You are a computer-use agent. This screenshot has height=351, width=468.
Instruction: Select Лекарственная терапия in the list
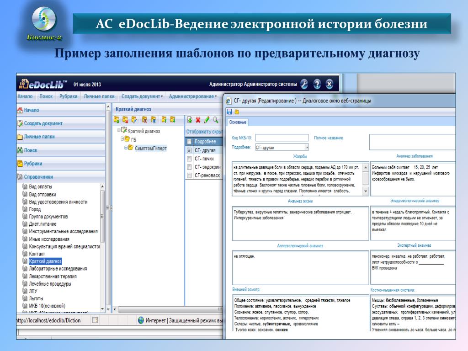click(x=53, y=277)
